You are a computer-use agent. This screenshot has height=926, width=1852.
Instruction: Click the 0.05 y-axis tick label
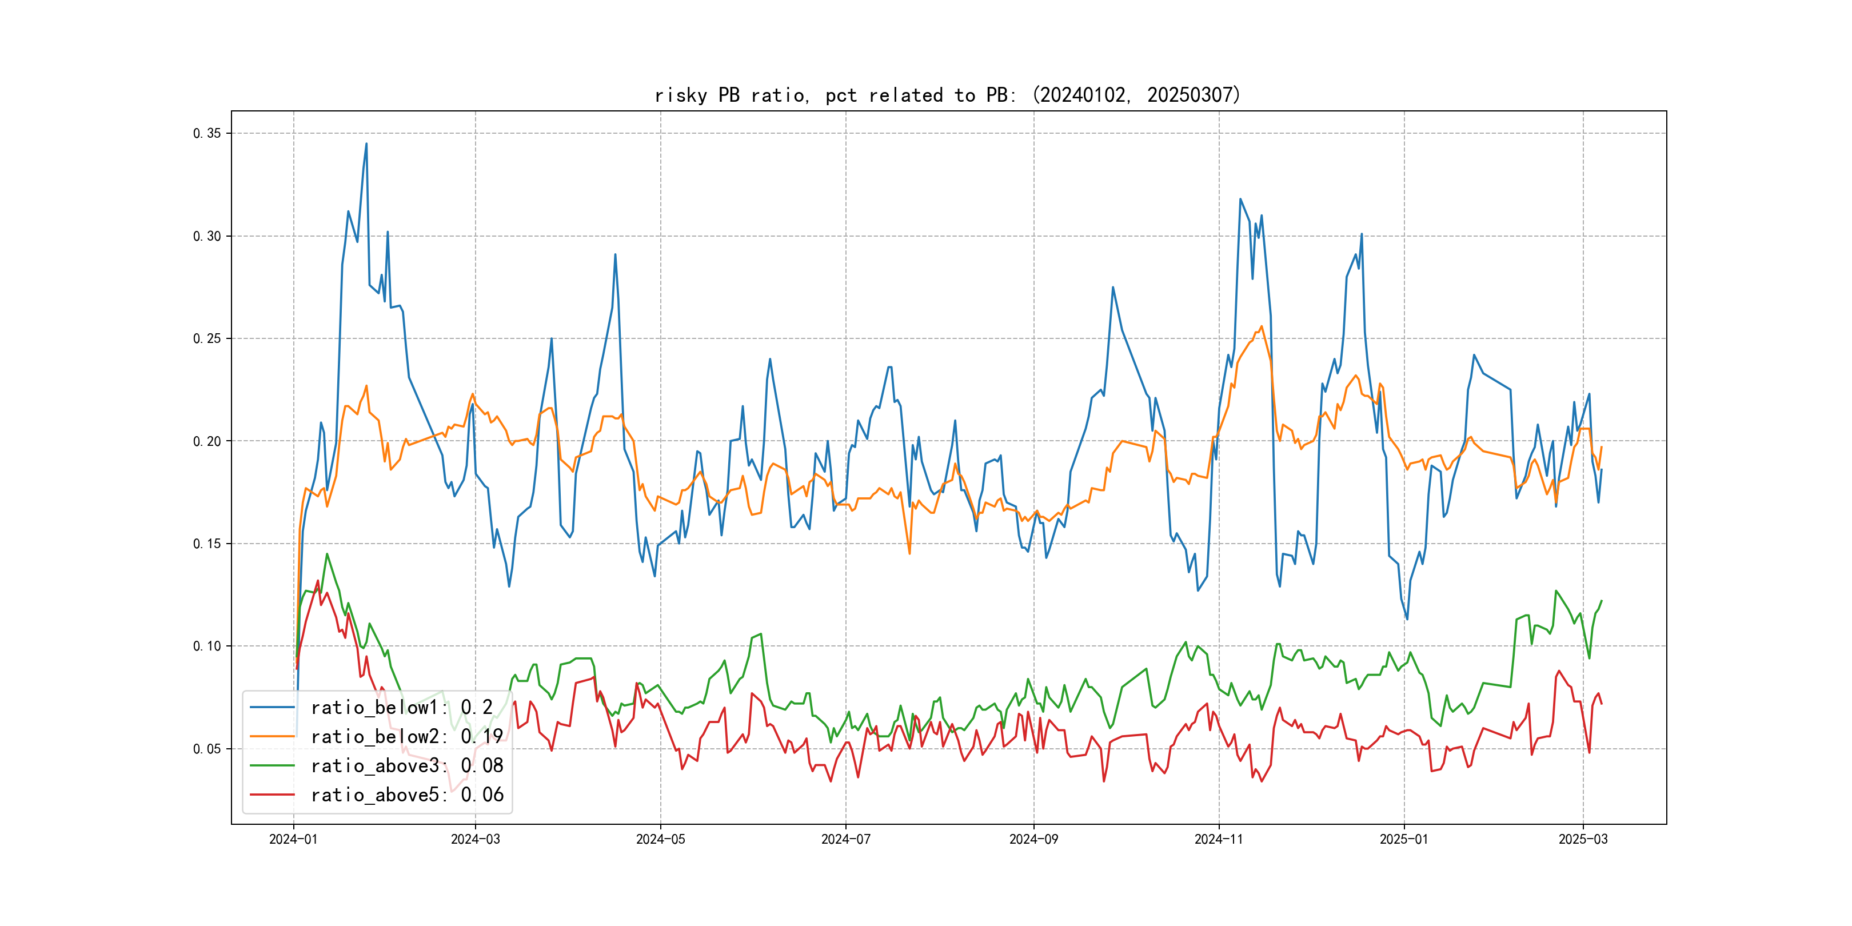pos(207,748)
